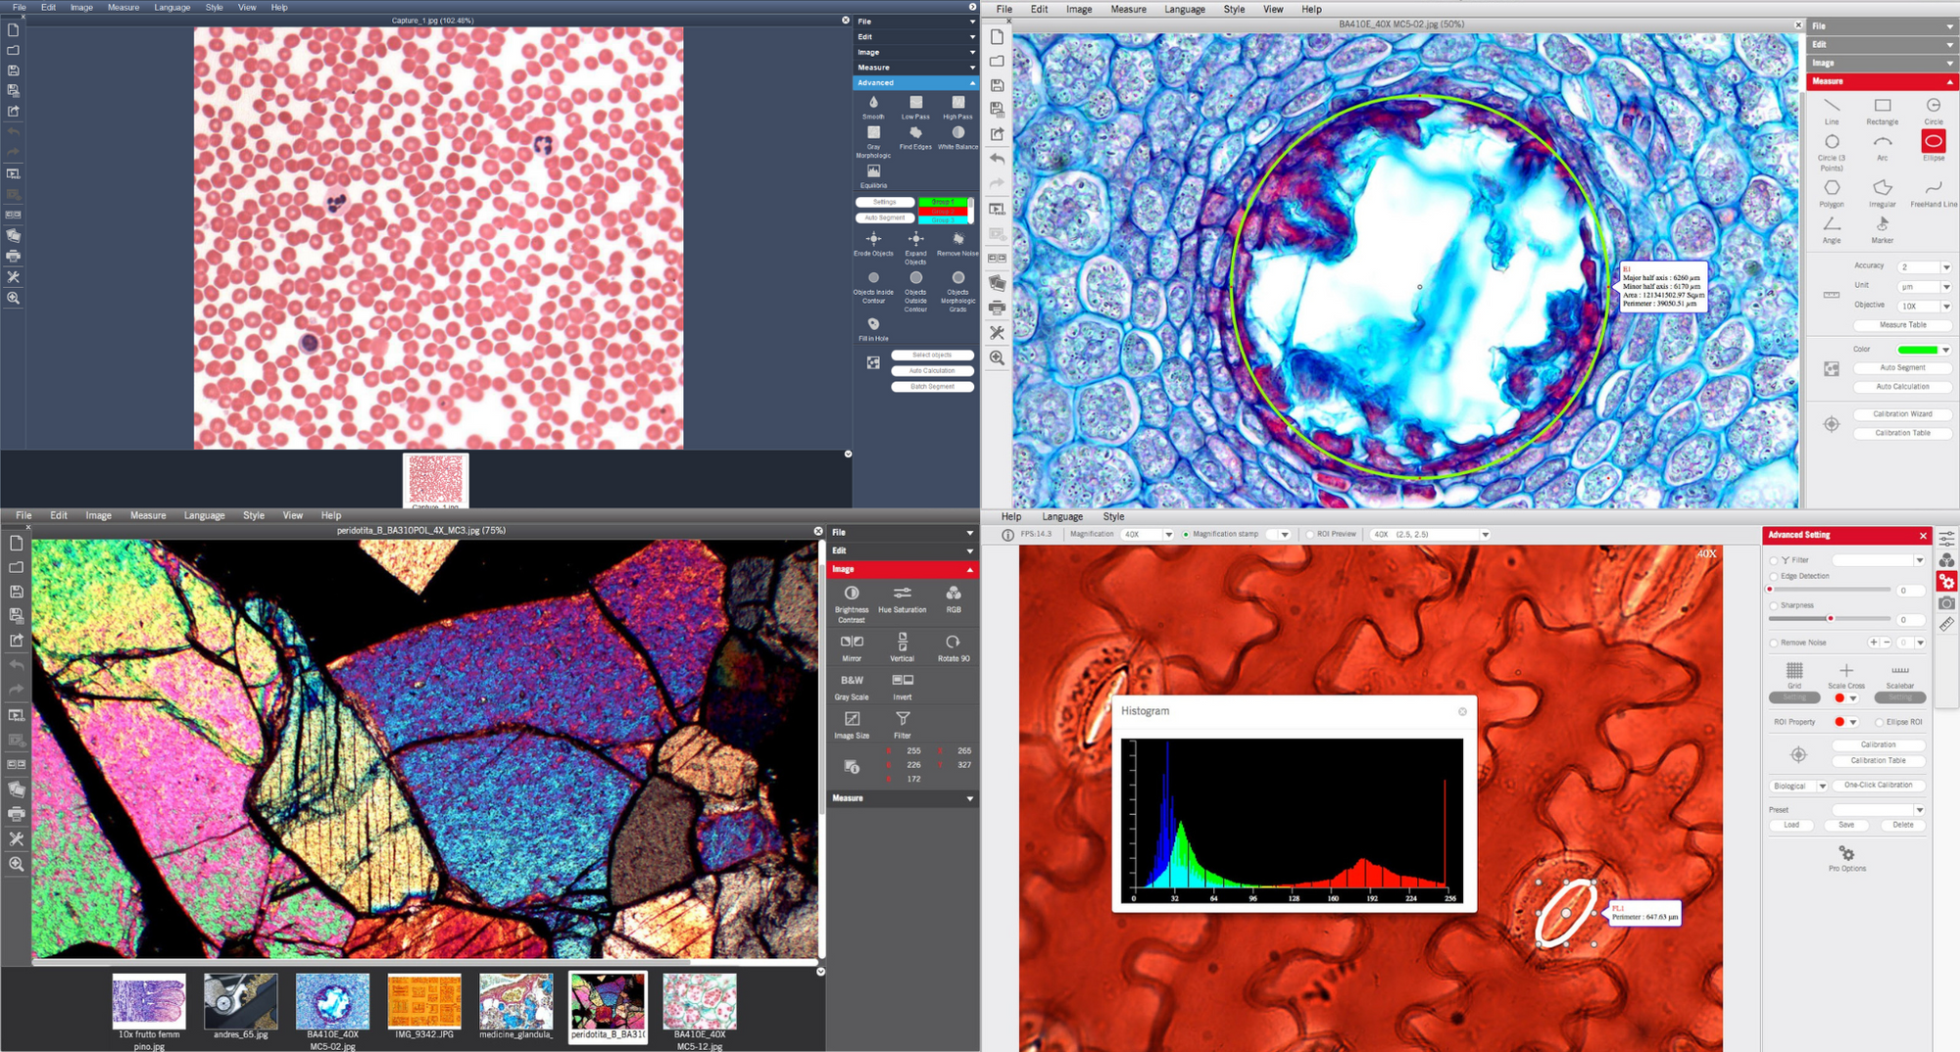Enable the Edge Detection option
1960x1052 pixels.
(x=1775, y=576)
